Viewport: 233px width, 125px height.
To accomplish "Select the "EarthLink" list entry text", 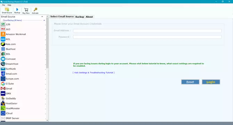I will coord(11,69).
